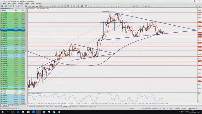202x114 pixels.
Task: Select the vertical line drawing tool
Action: 125,6
